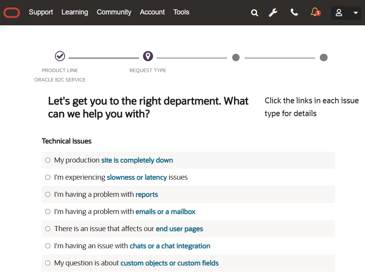Open the Account menu item
Image resolution: width=365 pixels, height=274 pixels.
(152, 12)
